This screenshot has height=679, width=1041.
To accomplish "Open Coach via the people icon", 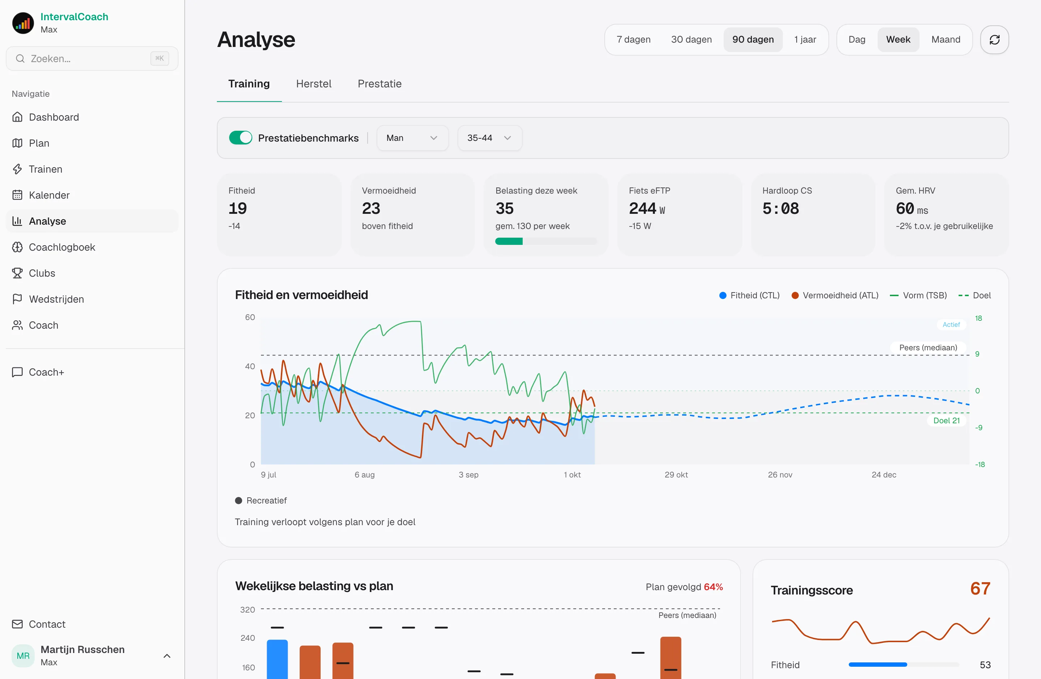I will coord(17,325).
